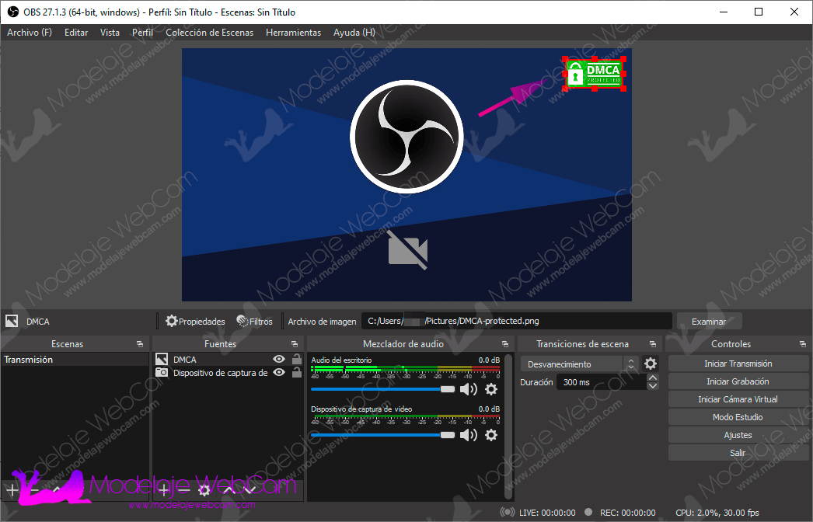Pop out the Mezclador de audio panel

coord(504,344)
